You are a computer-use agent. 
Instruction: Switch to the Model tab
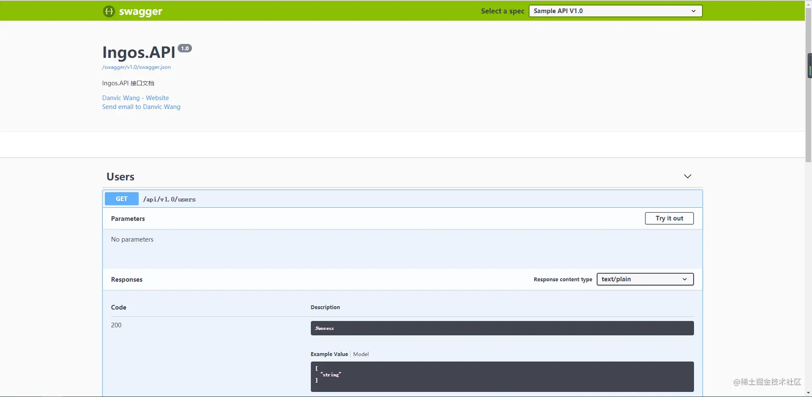click(361, 354)
